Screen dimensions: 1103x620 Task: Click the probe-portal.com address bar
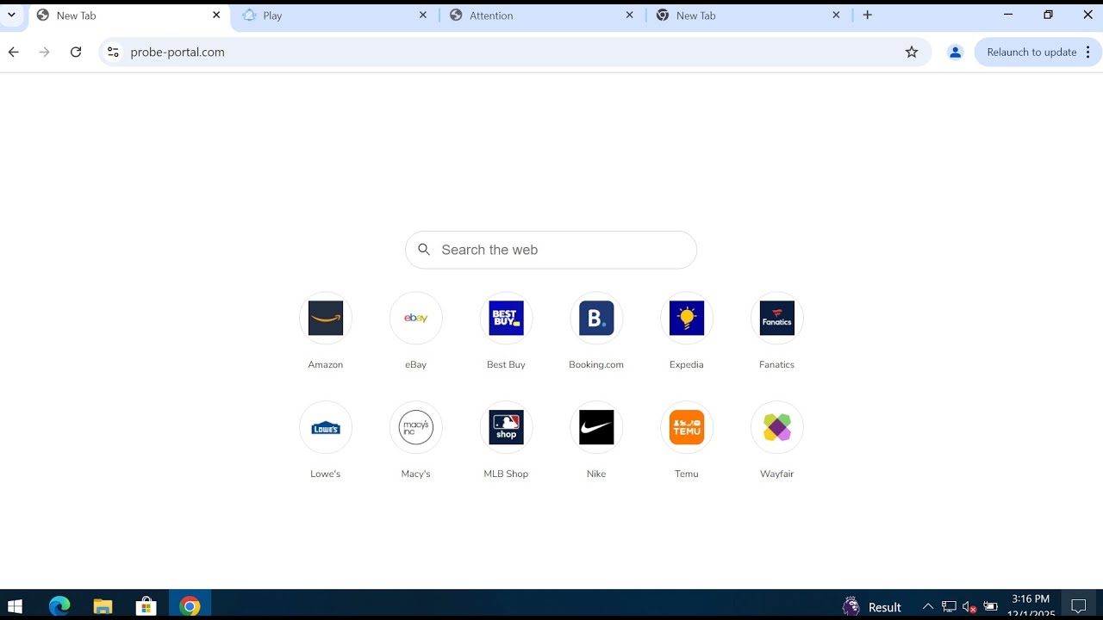pos(515,52)
